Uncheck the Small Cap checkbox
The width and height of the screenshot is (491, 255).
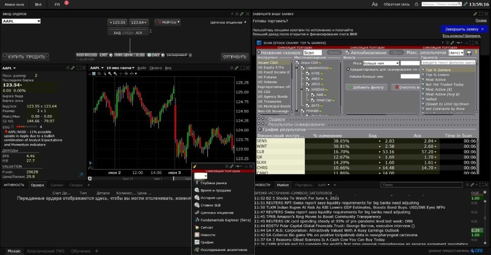pos(313,100)
